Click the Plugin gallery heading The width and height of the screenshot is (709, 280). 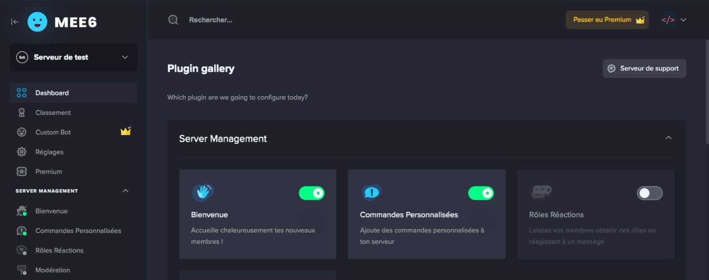[x=201, y=69]
